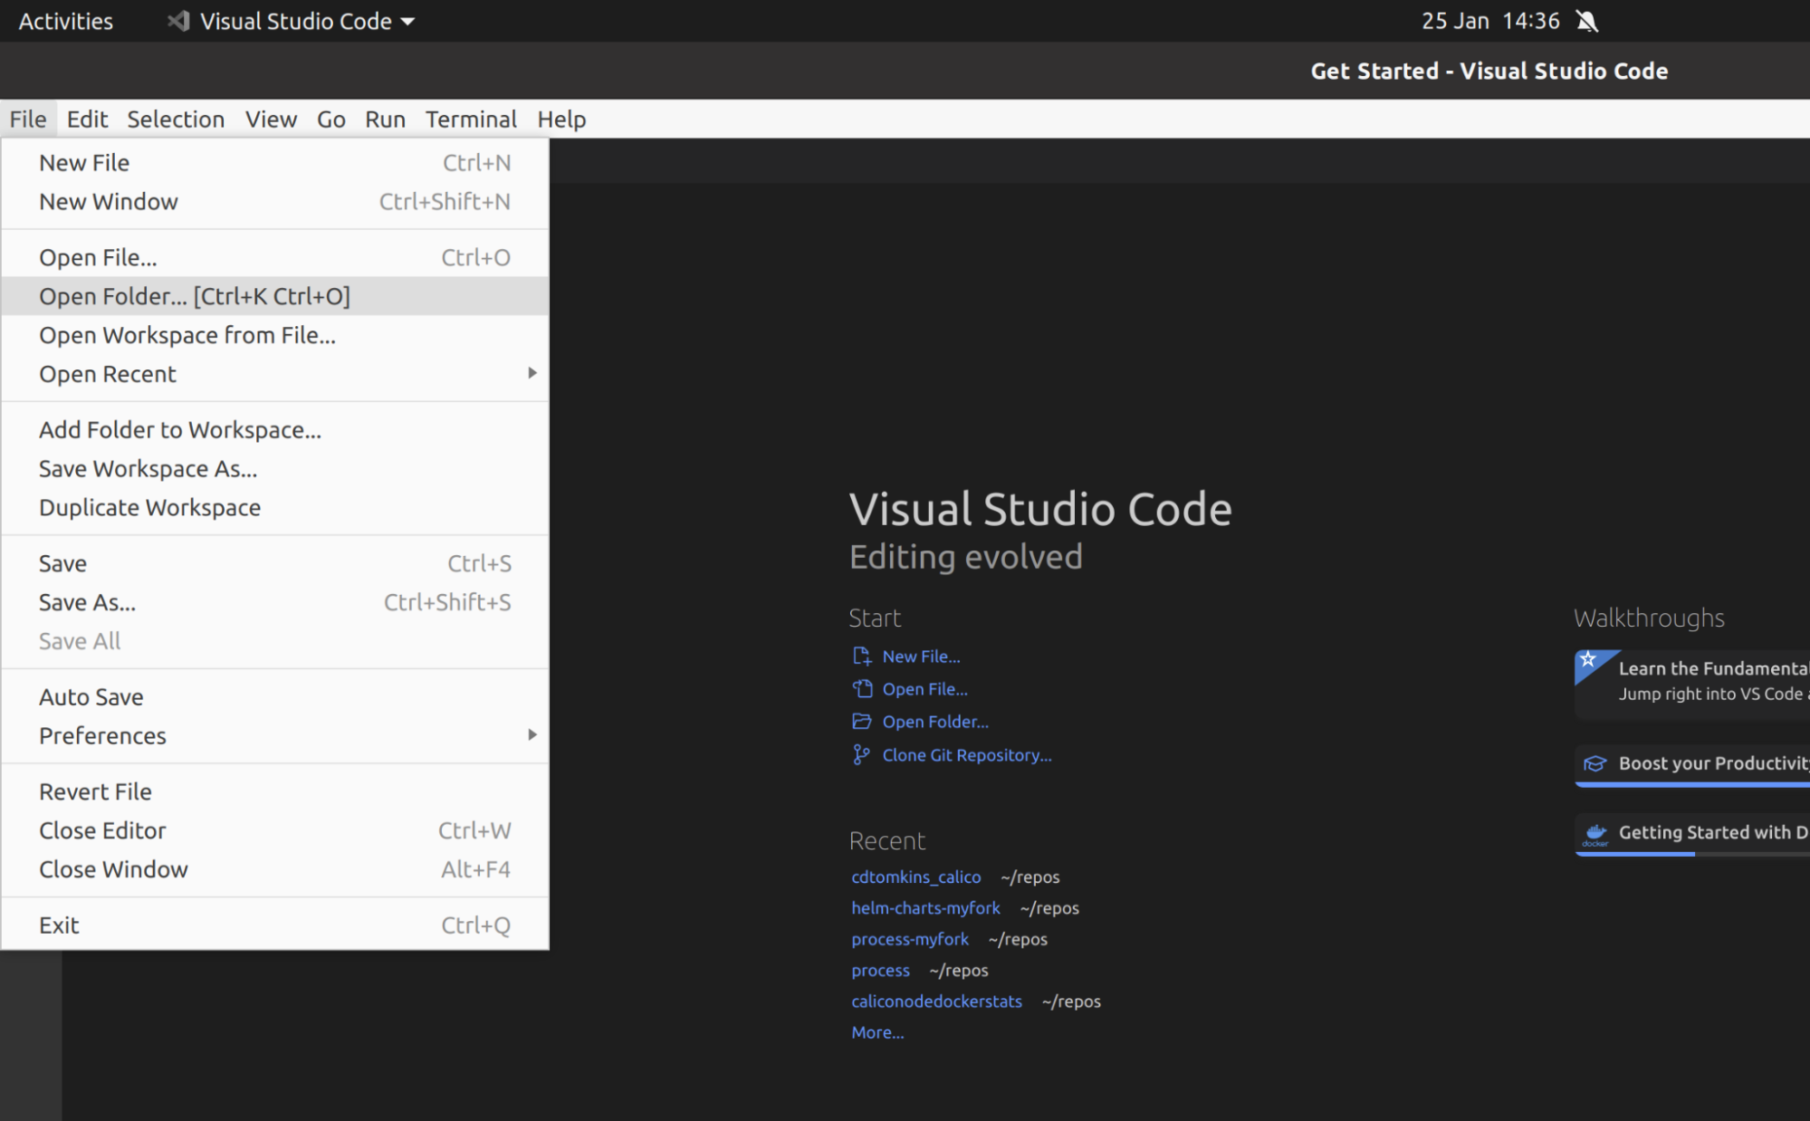Viewport: 1810px width, 1121px height.
Task: Open the Help menu
Action: (561, 119)
